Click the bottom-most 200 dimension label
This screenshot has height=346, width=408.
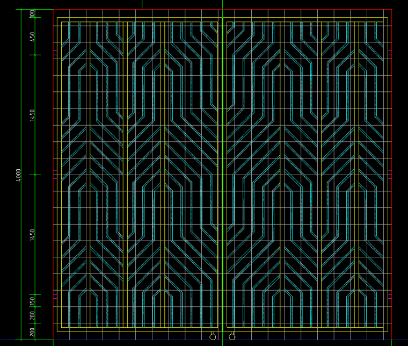click(33, 332)
